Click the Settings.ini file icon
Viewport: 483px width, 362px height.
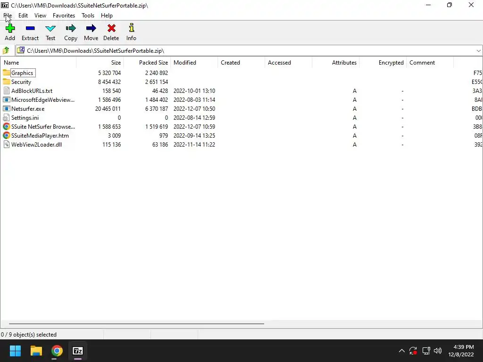tap(6, 117)
